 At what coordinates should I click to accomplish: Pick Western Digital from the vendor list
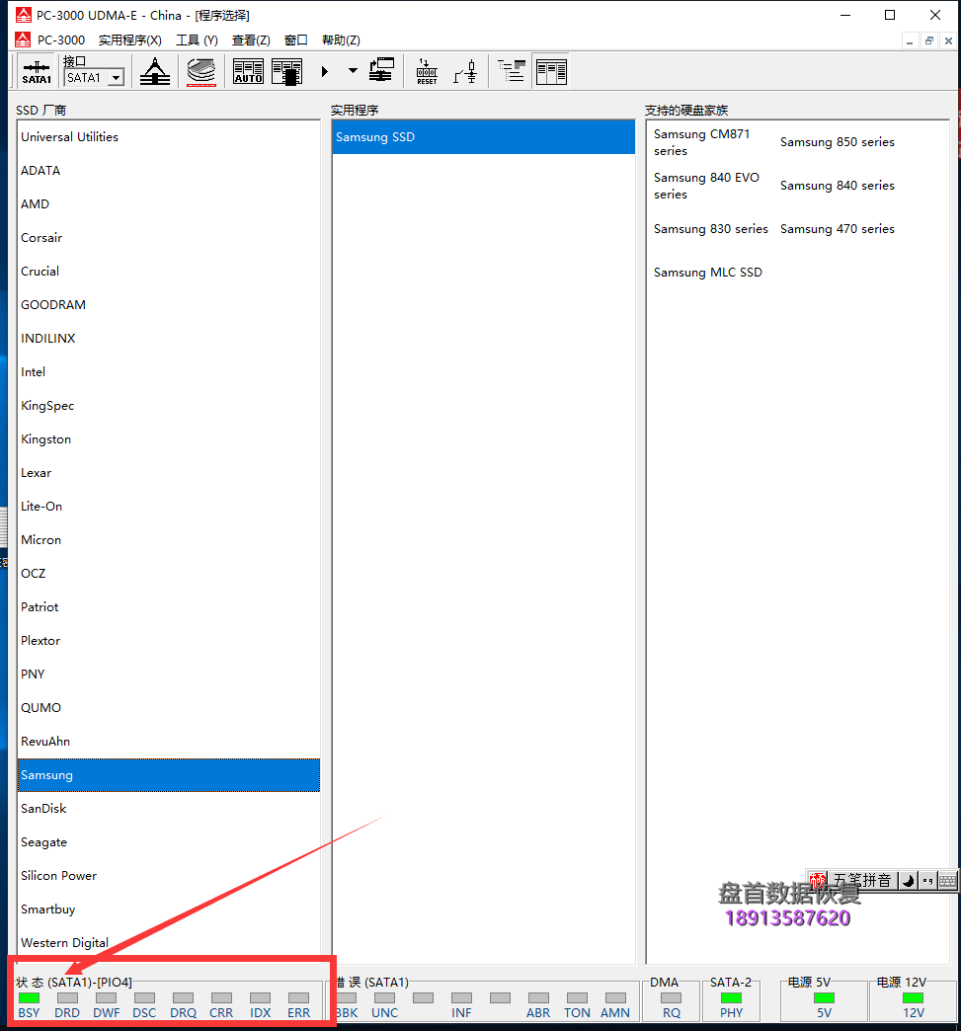pos(169,942)
